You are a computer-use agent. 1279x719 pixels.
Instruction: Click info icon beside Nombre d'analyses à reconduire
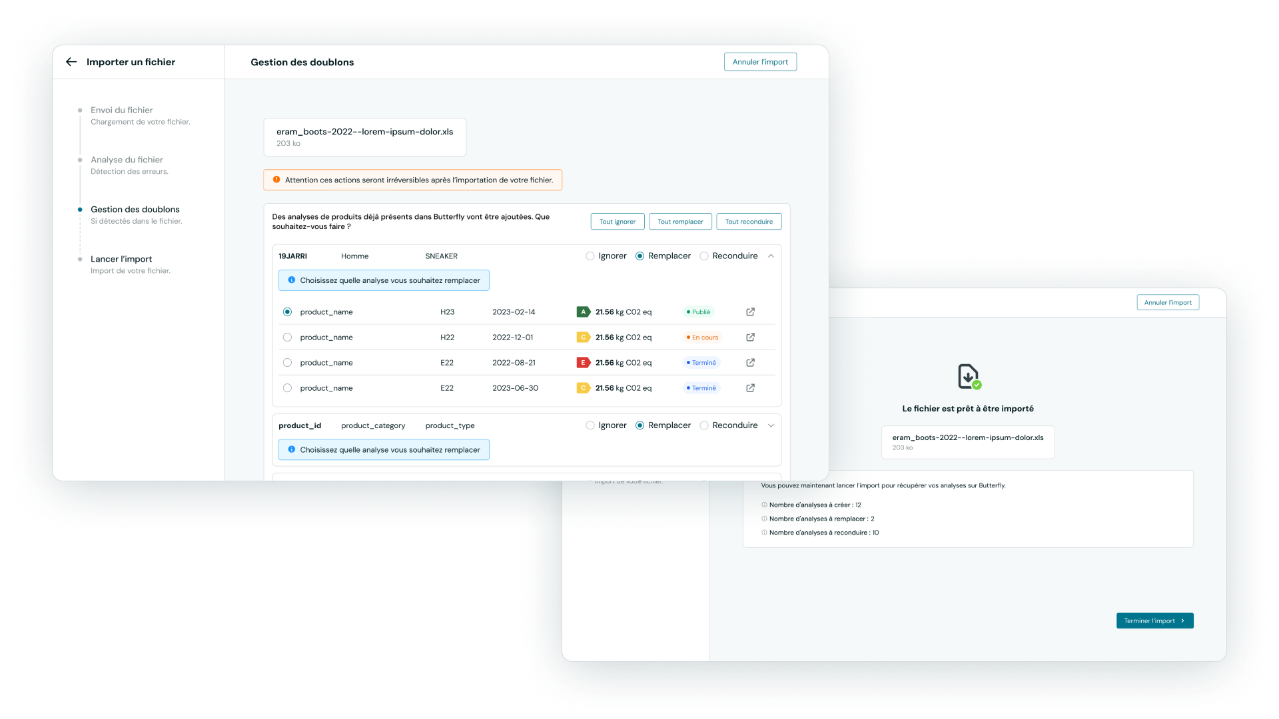click(x=764, y=533)
